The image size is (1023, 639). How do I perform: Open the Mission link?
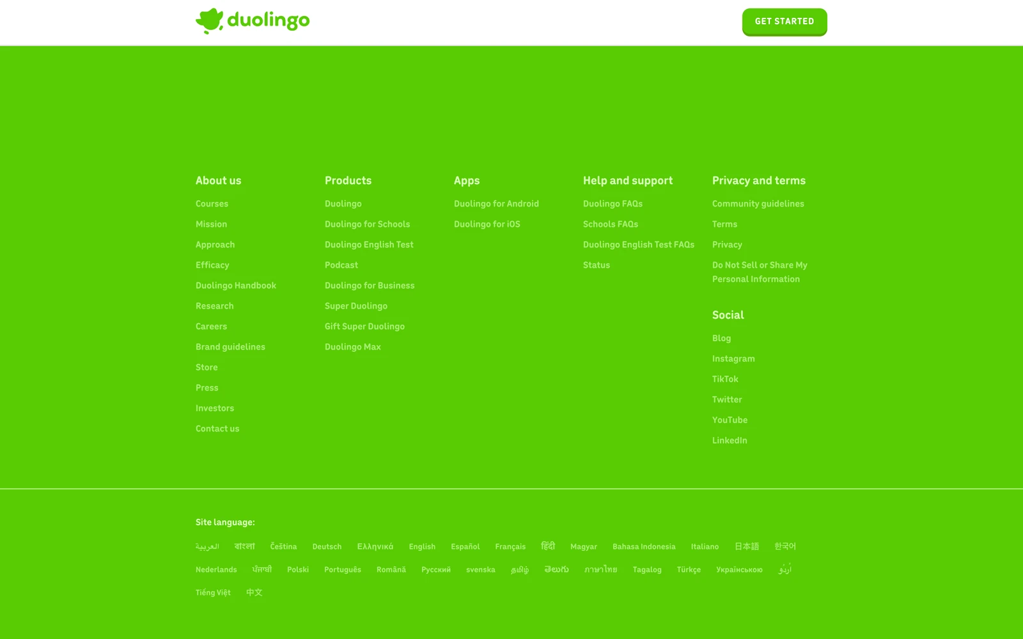click(211, 224)
